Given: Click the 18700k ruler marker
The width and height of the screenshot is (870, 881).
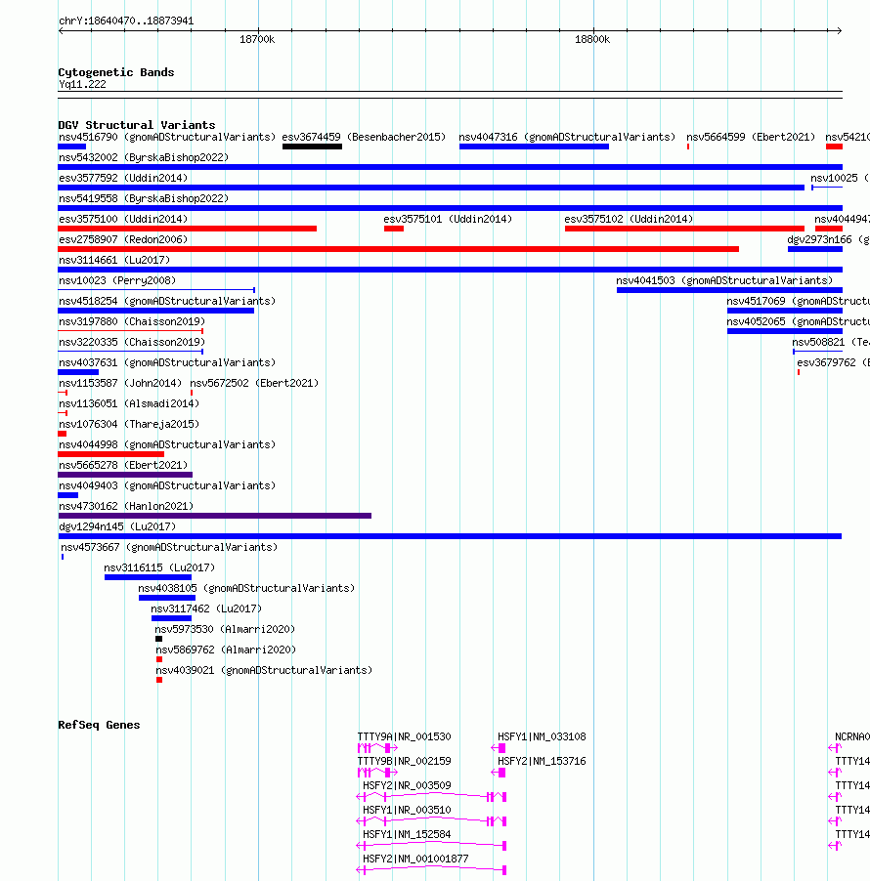Looking at the screenshot, I should click(257, 39).
